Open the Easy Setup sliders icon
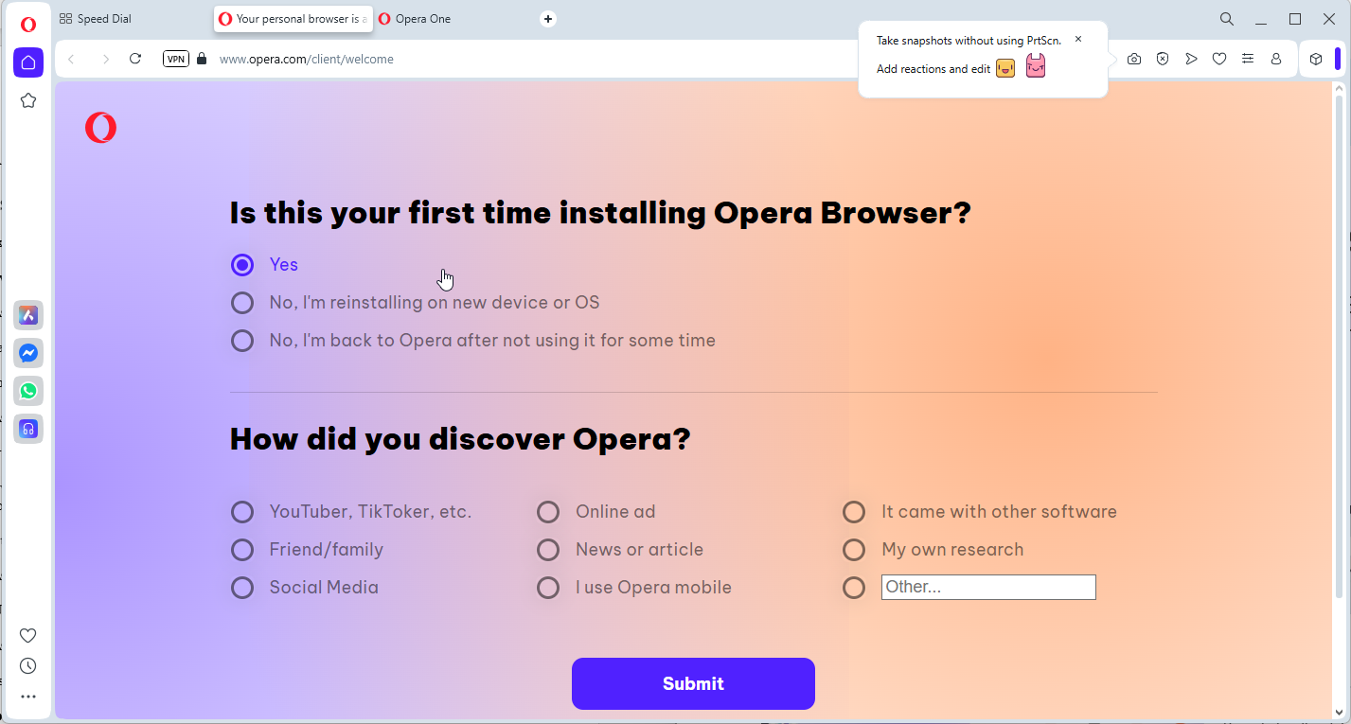This screenshot has width=1351, height=724. click(1248, 59)
